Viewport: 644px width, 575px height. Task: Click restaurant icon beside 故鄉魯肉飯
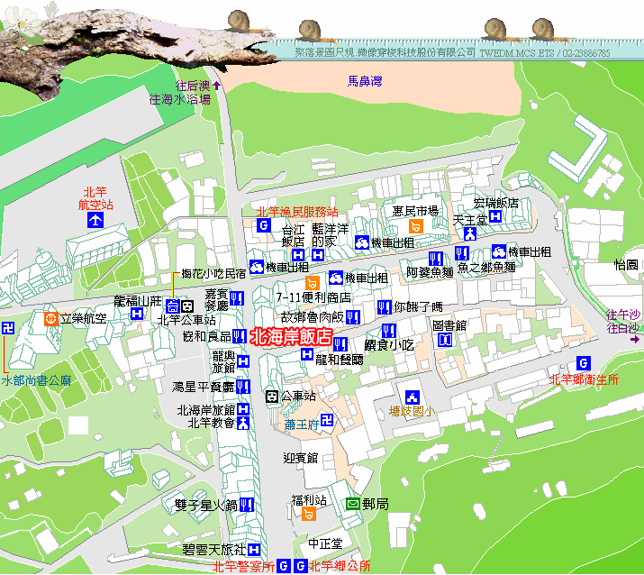pos(353,317)
